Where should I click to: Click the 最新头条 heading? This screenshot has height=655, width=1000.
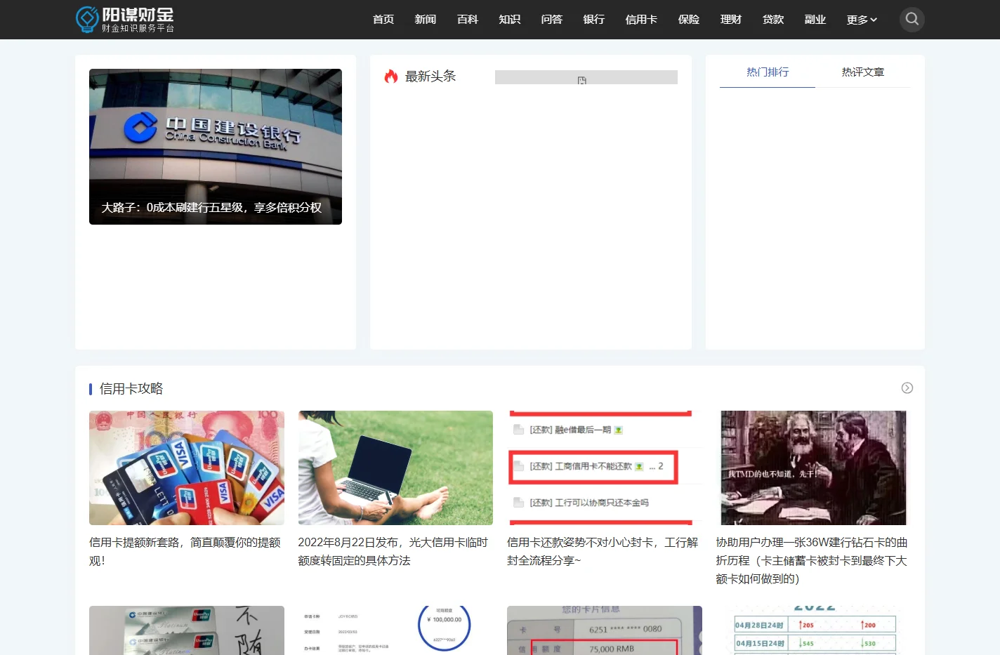tap(430, 77)
